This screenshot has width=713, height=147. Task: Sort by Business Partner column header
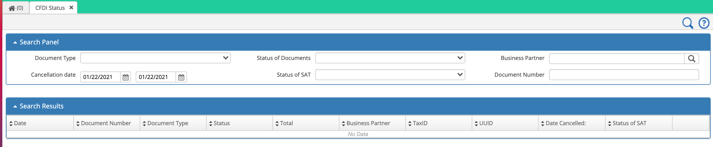point(372,123)
